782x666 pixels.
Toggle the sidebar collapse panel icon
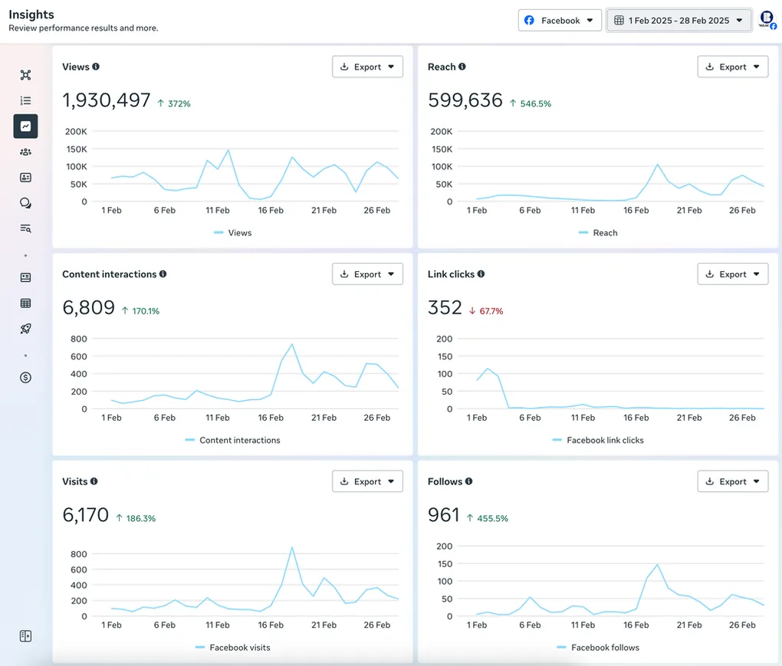25,636
